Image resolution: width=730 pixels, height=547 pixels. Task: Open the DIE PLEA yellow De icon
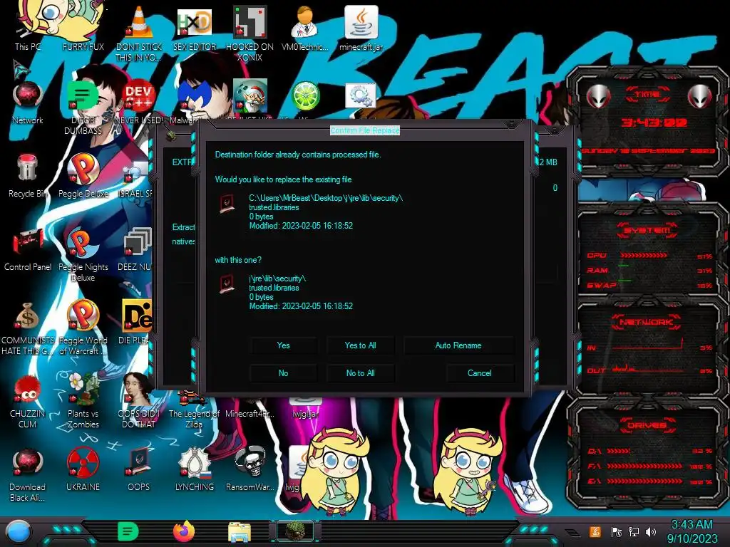tap(136, 316)
